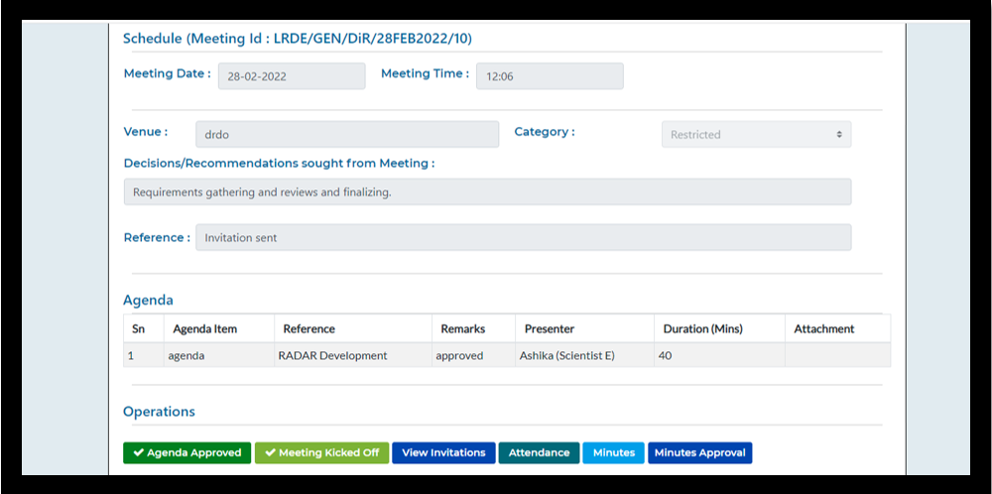Click the Presenter column header
The height and width of the screenshot is (494, 992).
pos(550,329)
